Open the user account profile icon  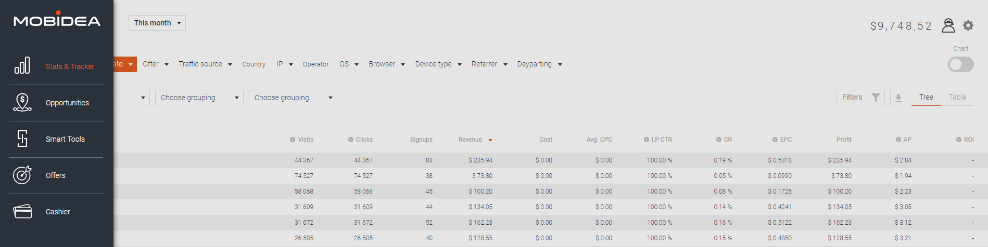coord(948,25)
